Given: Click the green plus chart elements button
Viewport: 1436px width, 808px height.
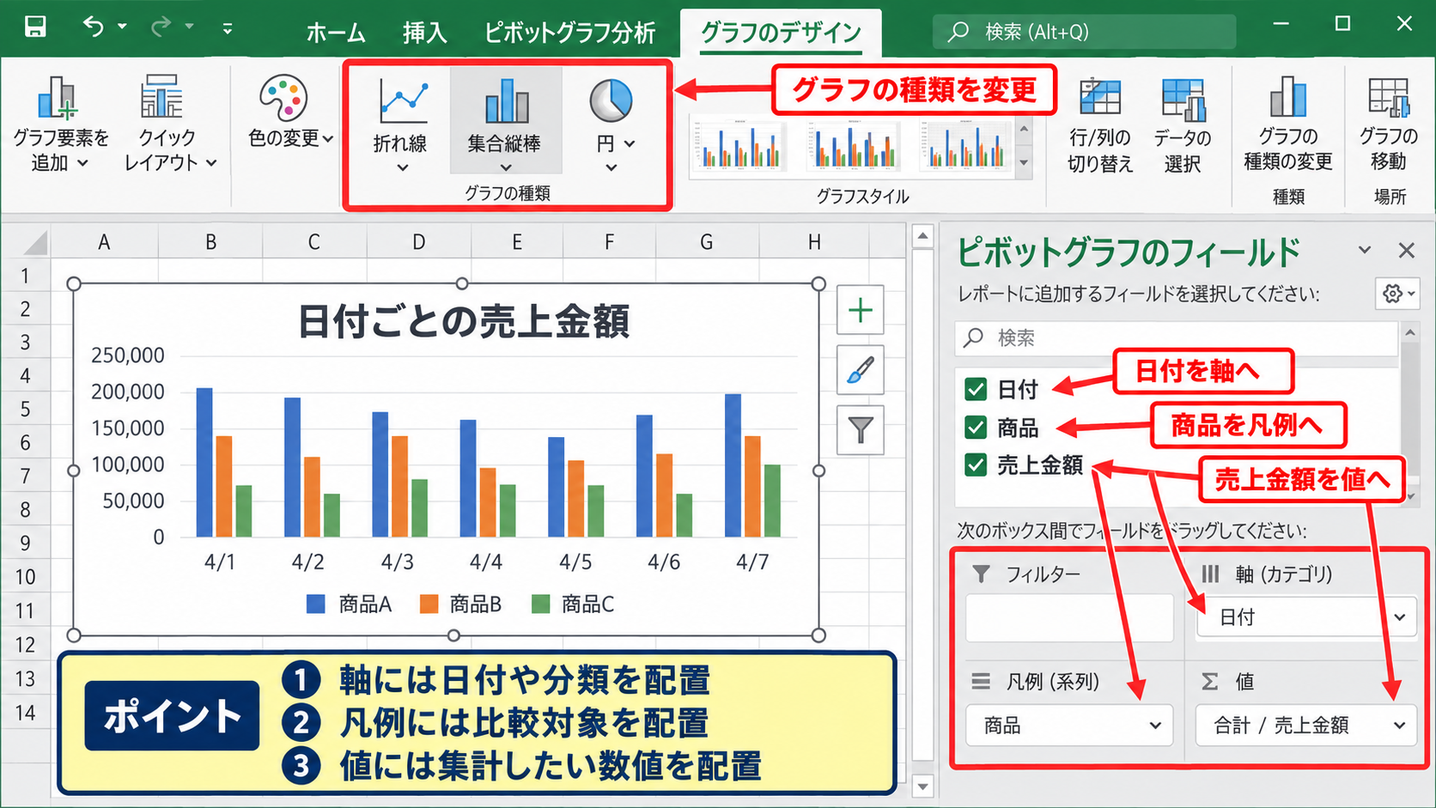Looking at the screenshot, I should [x=861, y=310].
